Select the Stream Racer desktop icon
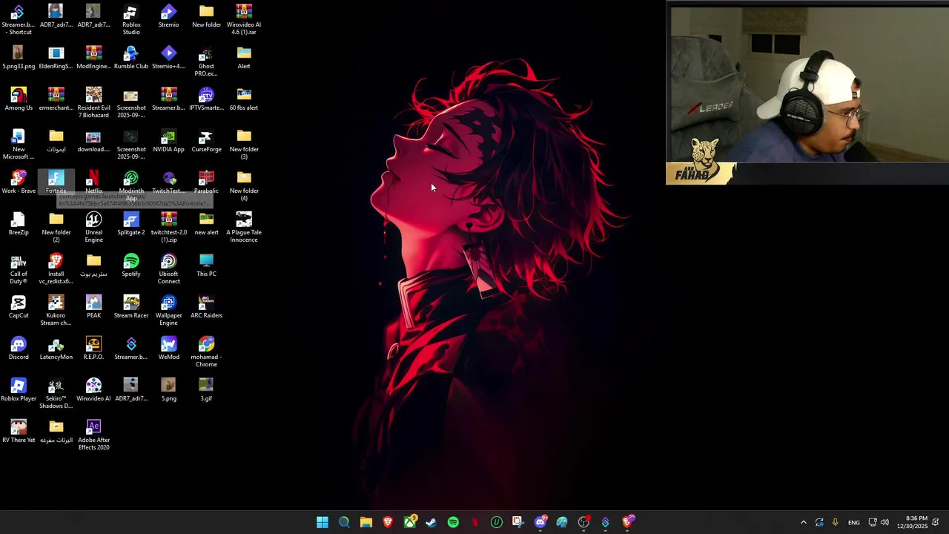This screenshot has width=949, height=534. click(131, 307)
